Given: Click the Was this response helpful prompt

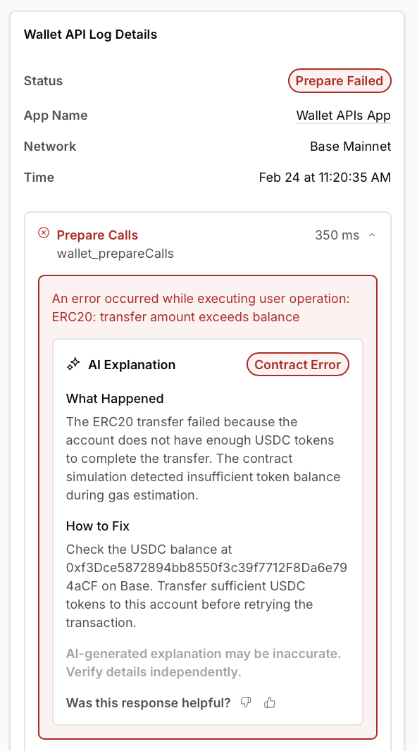Looking at the screenshot, I should [x=148, y=702].
